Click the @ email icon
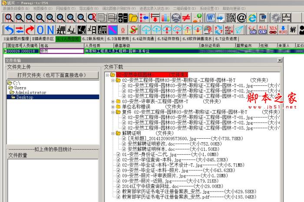 241,18
